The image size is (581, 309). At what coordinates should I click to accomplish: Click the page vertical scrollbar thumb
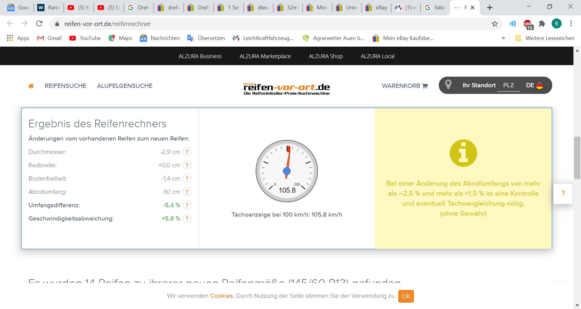click(577, 158)
